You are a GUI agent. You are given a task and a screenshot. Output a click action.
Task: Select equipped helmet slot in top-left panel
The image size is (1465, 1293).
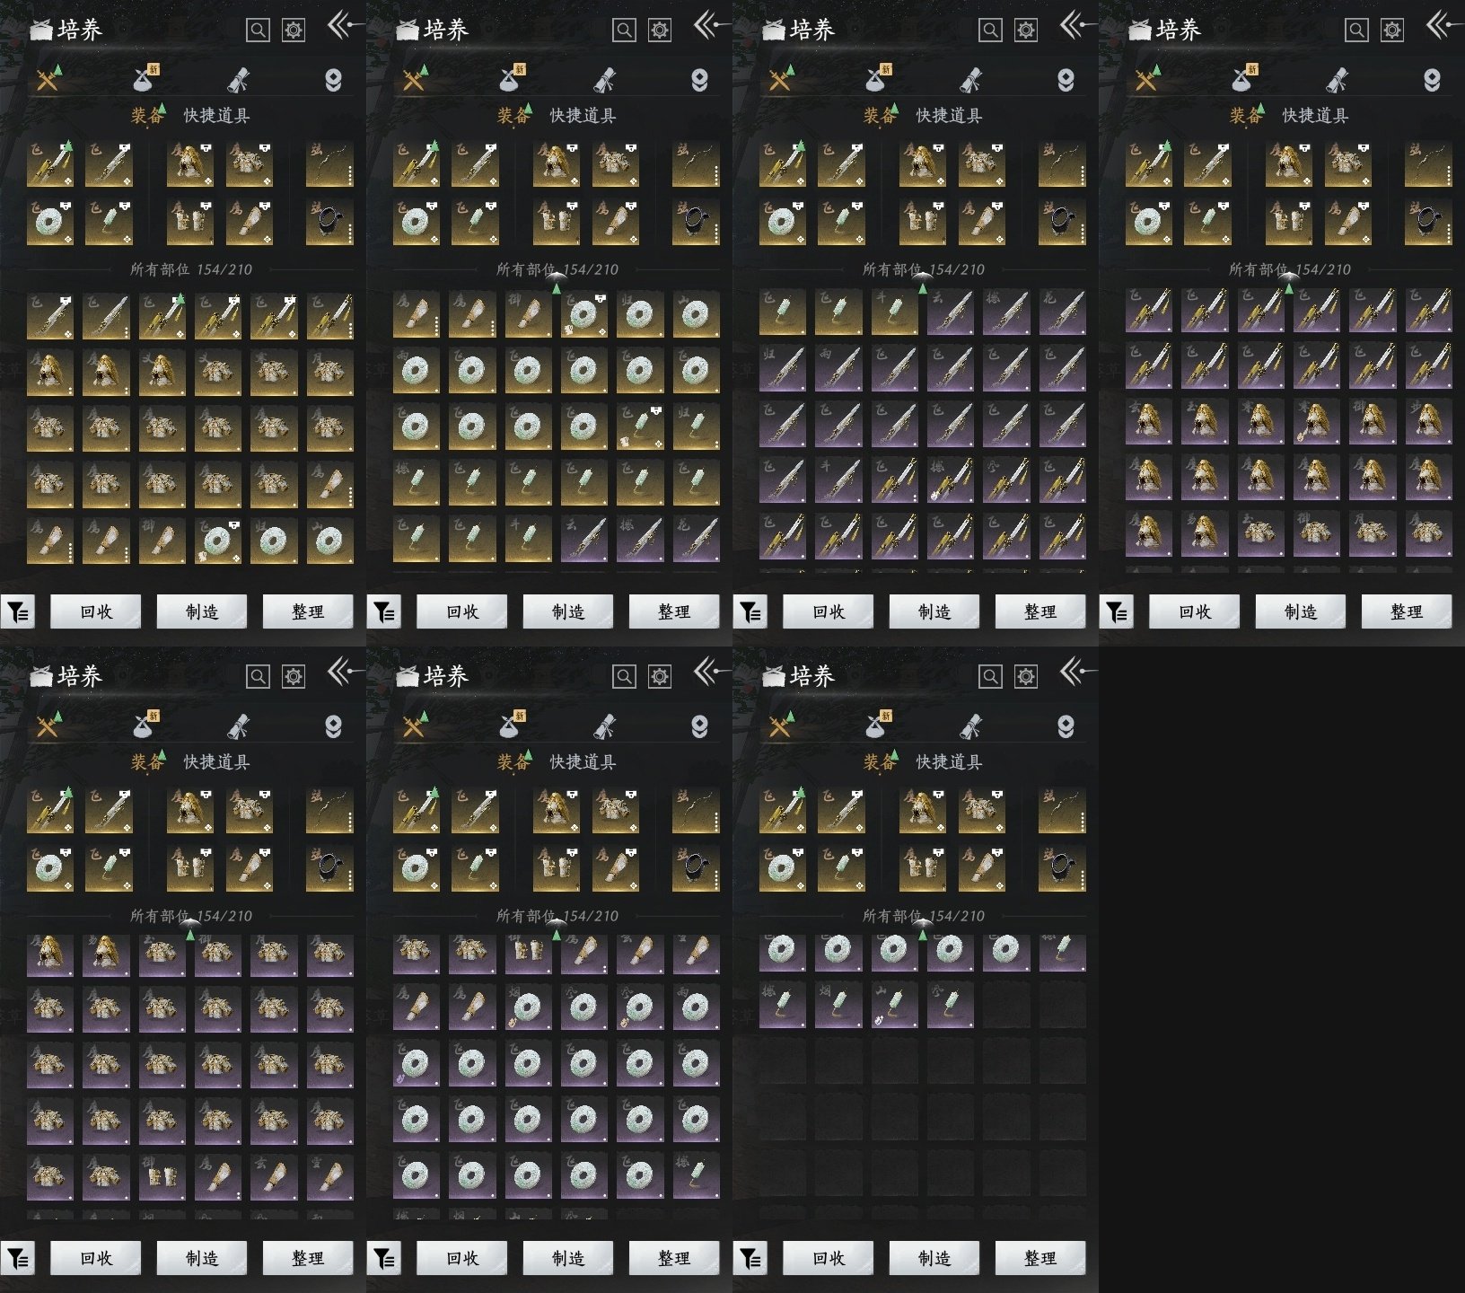click(x=190, y=163)
